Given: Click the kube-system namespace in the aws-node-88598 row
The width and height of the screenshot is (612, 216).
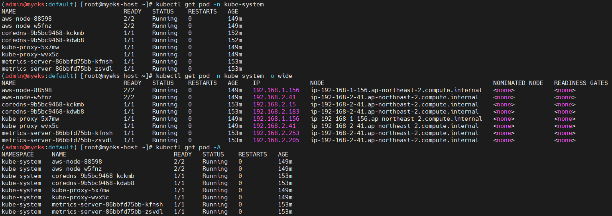Looking at the screenshot, I should pos(21,162).
